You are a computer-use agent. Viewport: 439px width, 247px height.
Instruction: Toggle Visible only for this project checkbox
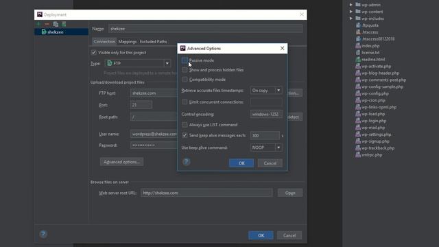pyautogui.click(x=94, y=52)
